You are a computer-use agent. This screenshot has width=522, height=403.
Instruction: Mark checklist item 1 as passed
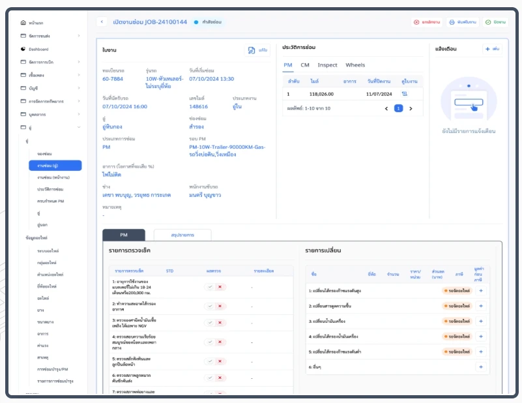[x=210, y=287]
